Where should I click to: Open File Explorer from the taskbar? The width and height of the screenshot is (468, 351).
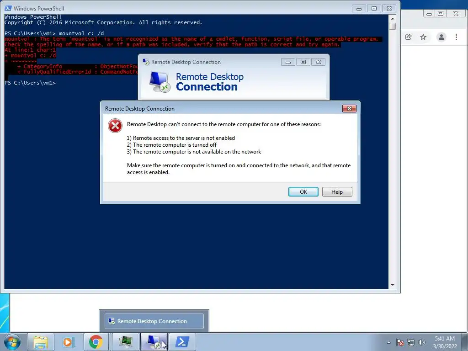tap(41, 342)
